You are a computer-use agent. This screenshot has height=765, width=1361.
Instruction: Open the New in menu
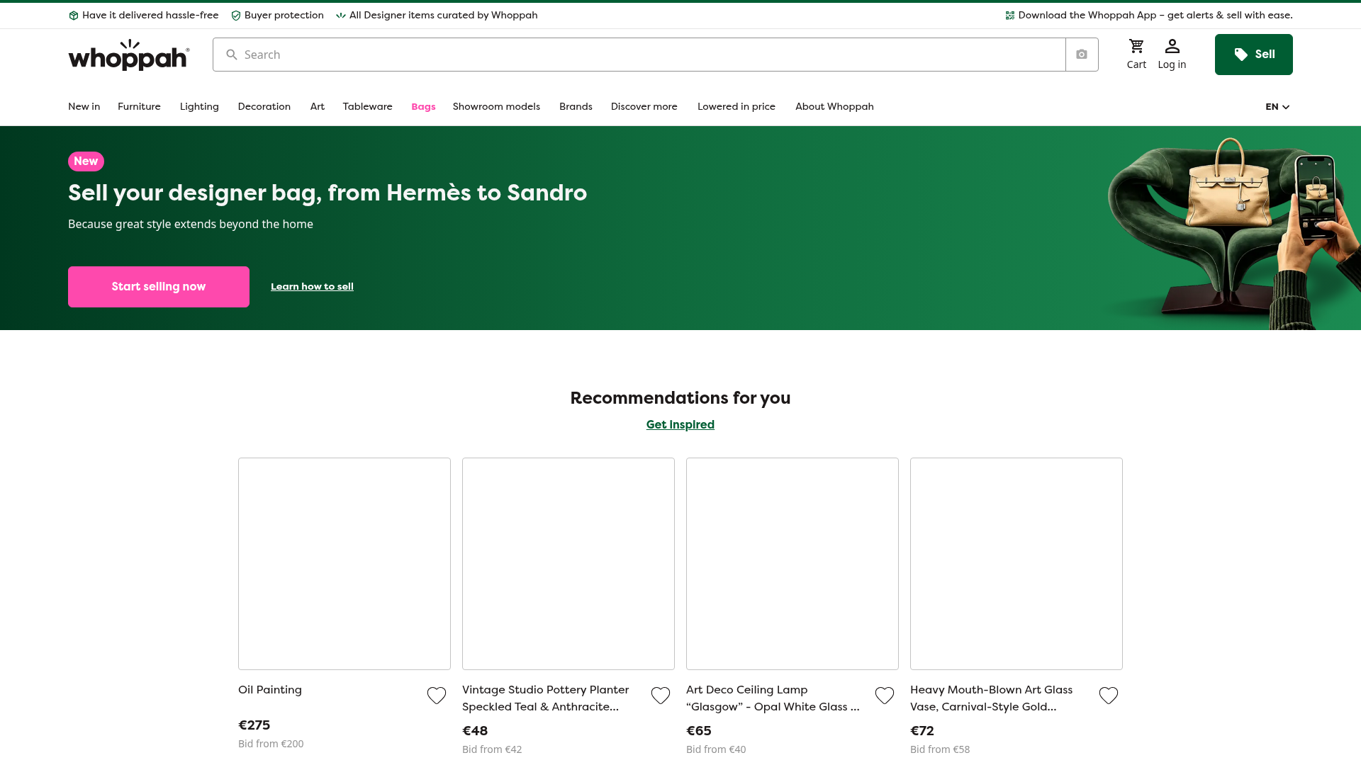pyautogui.click(x=84, y=107)
